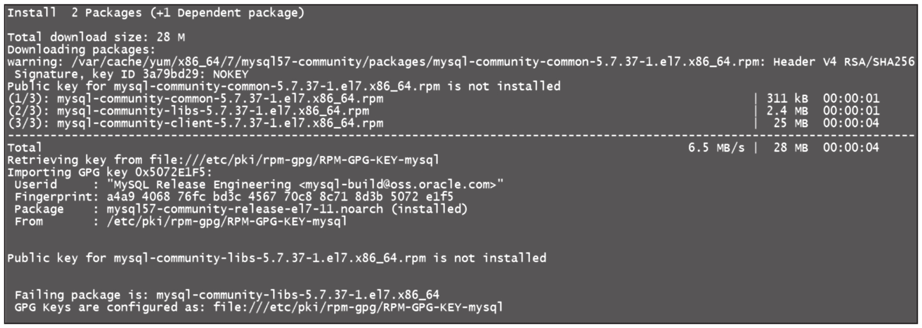
Task: Click the Fingerprint value a4a9 4068
Action: click(280, 197)
